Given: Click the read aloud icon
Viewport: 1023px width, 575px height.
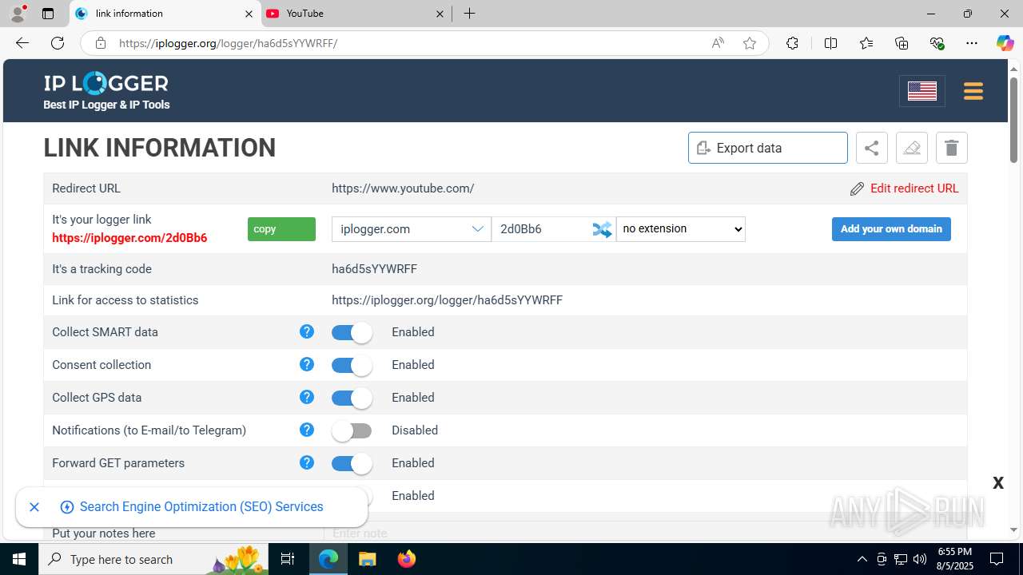Looking at the screenshot, I should coord(718,43).
